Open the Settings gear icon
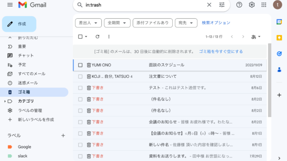 pos(252,5)
